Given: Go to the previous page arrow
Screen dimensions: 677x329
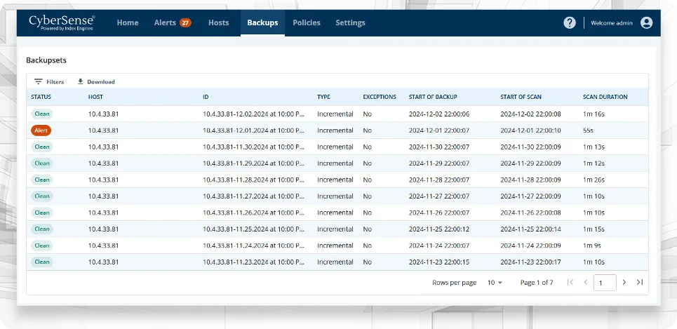Looking at the screenshot, I should [x=585, y=282].
